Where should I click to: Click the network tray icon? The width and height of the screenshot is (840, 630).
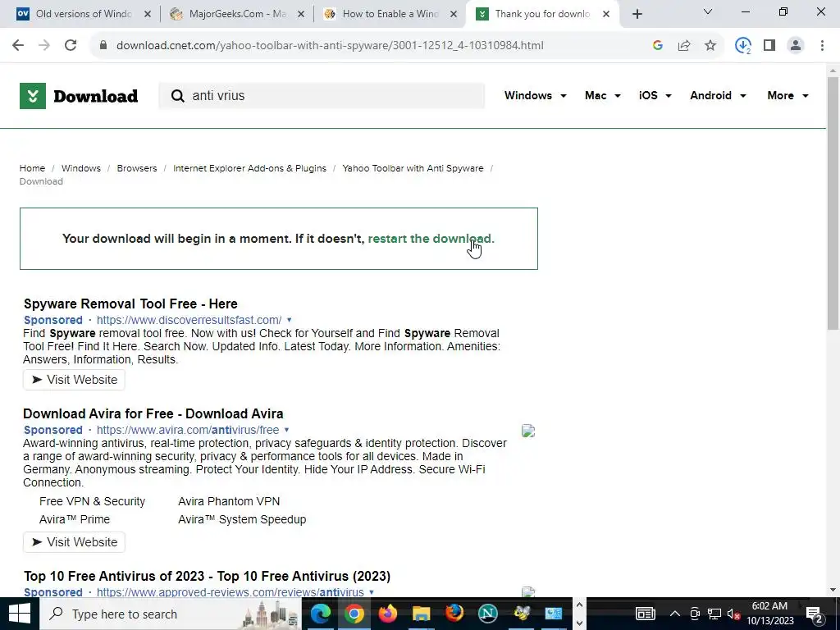tap(714, 614)
